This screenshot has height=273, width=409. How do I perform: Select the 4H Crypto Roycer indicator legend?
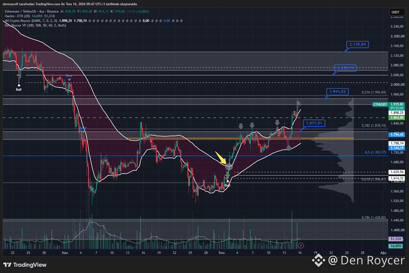31,21
